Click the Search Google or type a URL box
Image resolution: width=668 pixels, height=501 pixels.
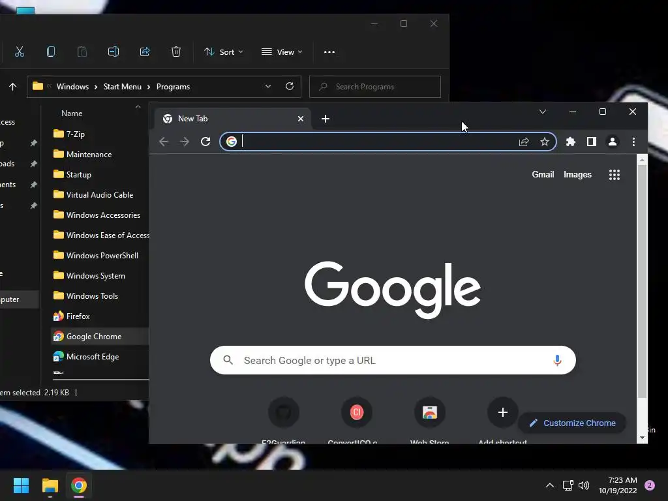point(393,360)
